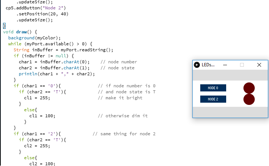The width and height of the screenshot is (269, 166).
Task: Click "if (char1 == '0'){" line
Action: point(37,86)
